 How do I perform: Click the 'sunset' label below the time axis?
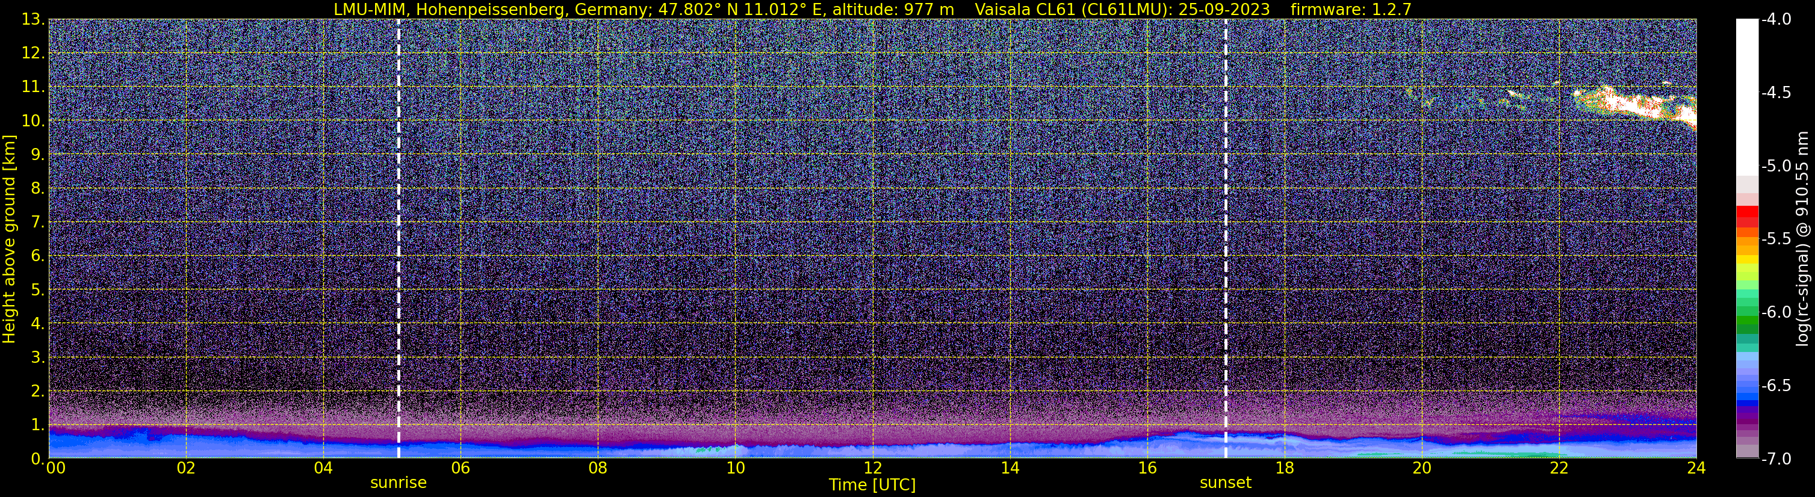pos(1225,483)
